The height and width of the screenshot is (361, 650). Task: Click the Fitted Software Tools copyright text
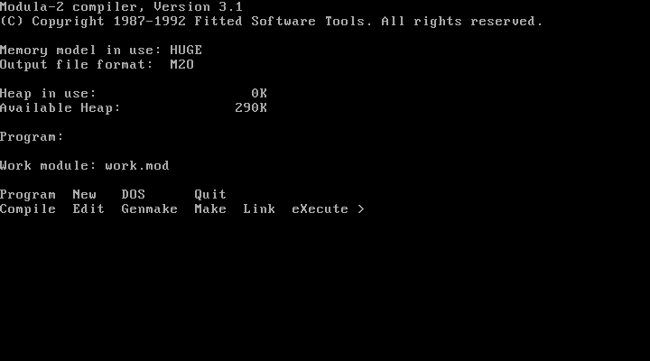pyautogui.click(x=272, y=22)
